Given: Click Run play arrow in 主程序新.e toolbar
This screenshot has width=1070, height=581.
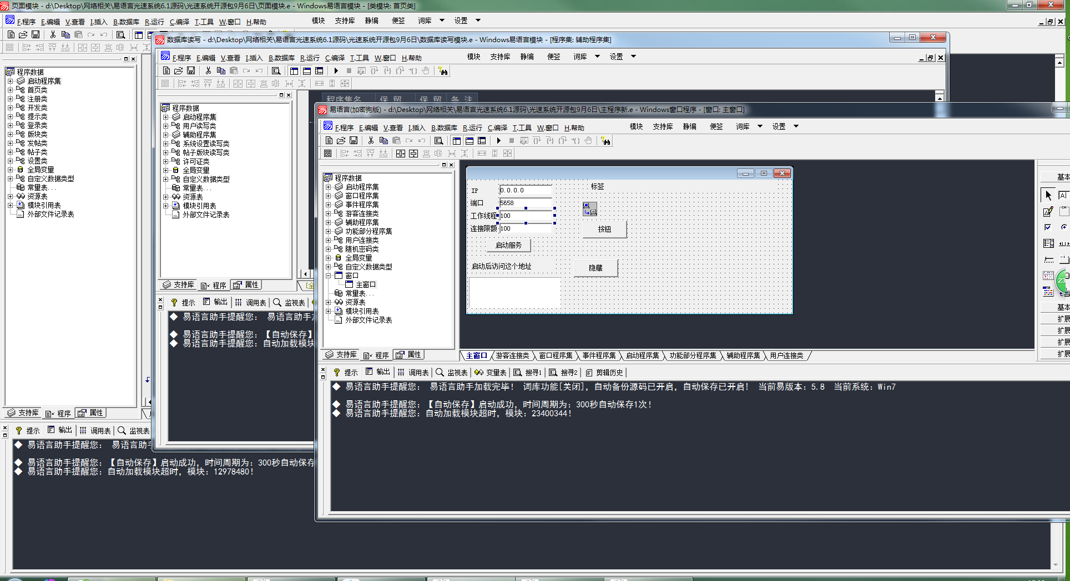Looking at the screenshot, I should click(498, 141).
